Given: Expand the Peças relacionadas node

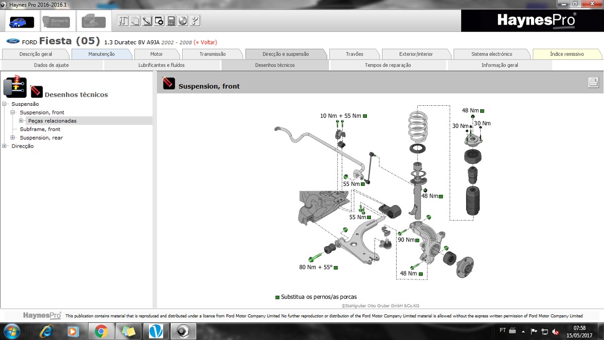Looking at the screenshot, I should (21, 121).
